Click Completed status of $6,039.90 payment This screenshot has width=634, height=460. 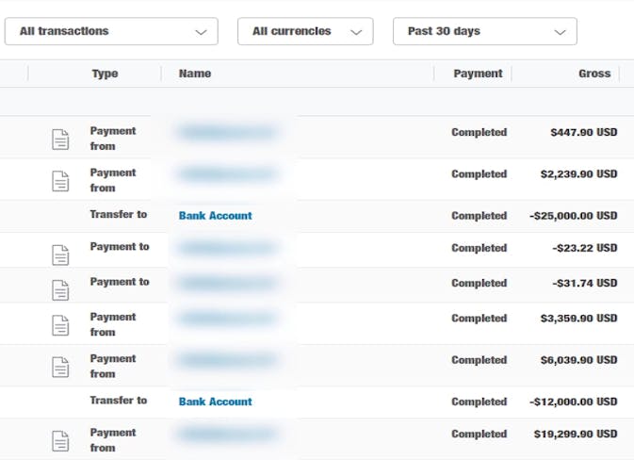[479, 360]
